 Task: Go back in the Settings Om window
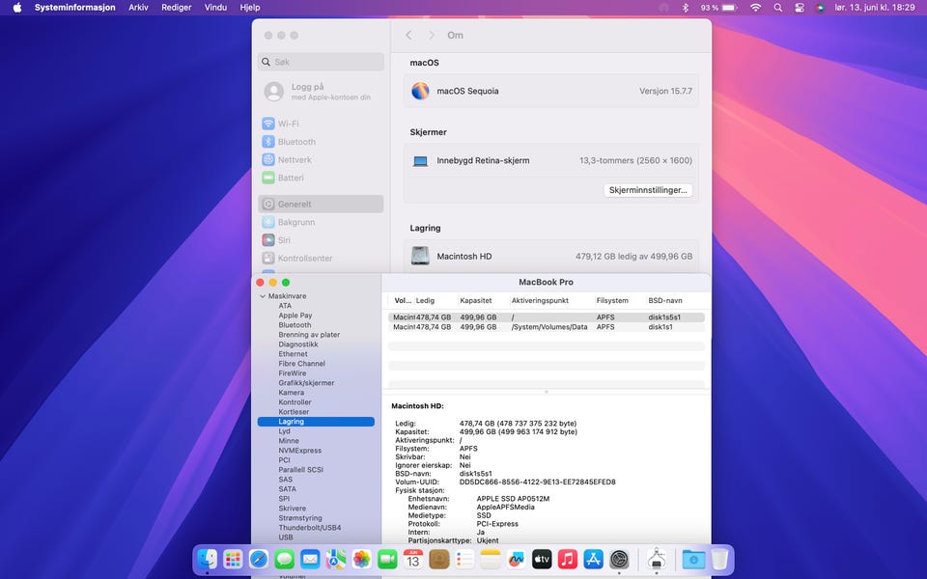pos(408,36)
